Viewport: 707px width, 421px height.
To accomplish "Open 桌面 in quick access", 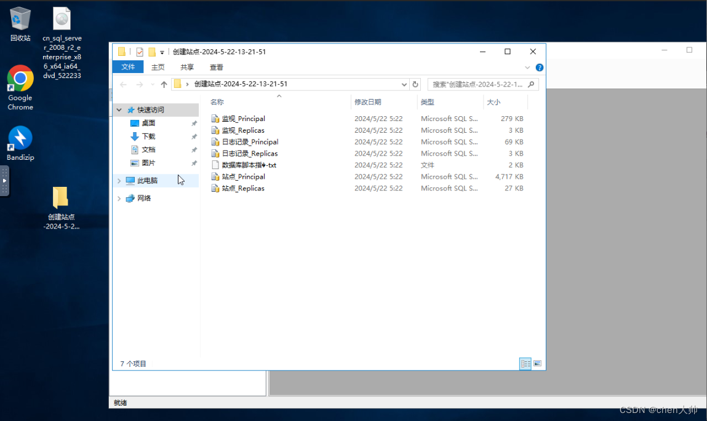I will point(148,123).
